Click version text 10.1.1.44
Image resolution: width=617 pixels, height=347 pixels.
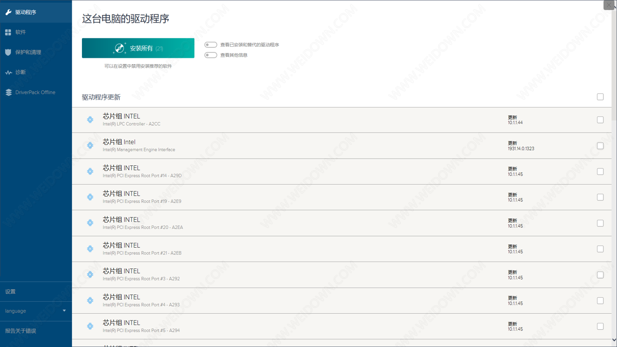515,122
